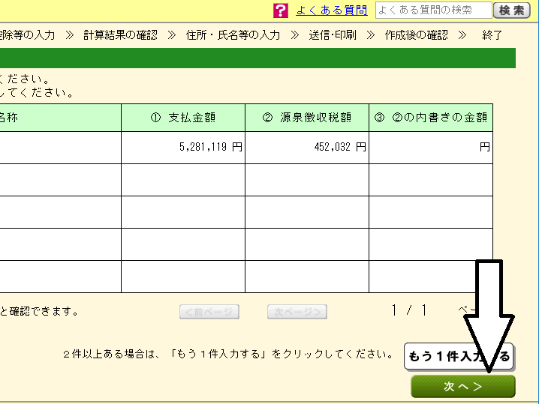Click the green 次へ> button

(x=463, y=387)
